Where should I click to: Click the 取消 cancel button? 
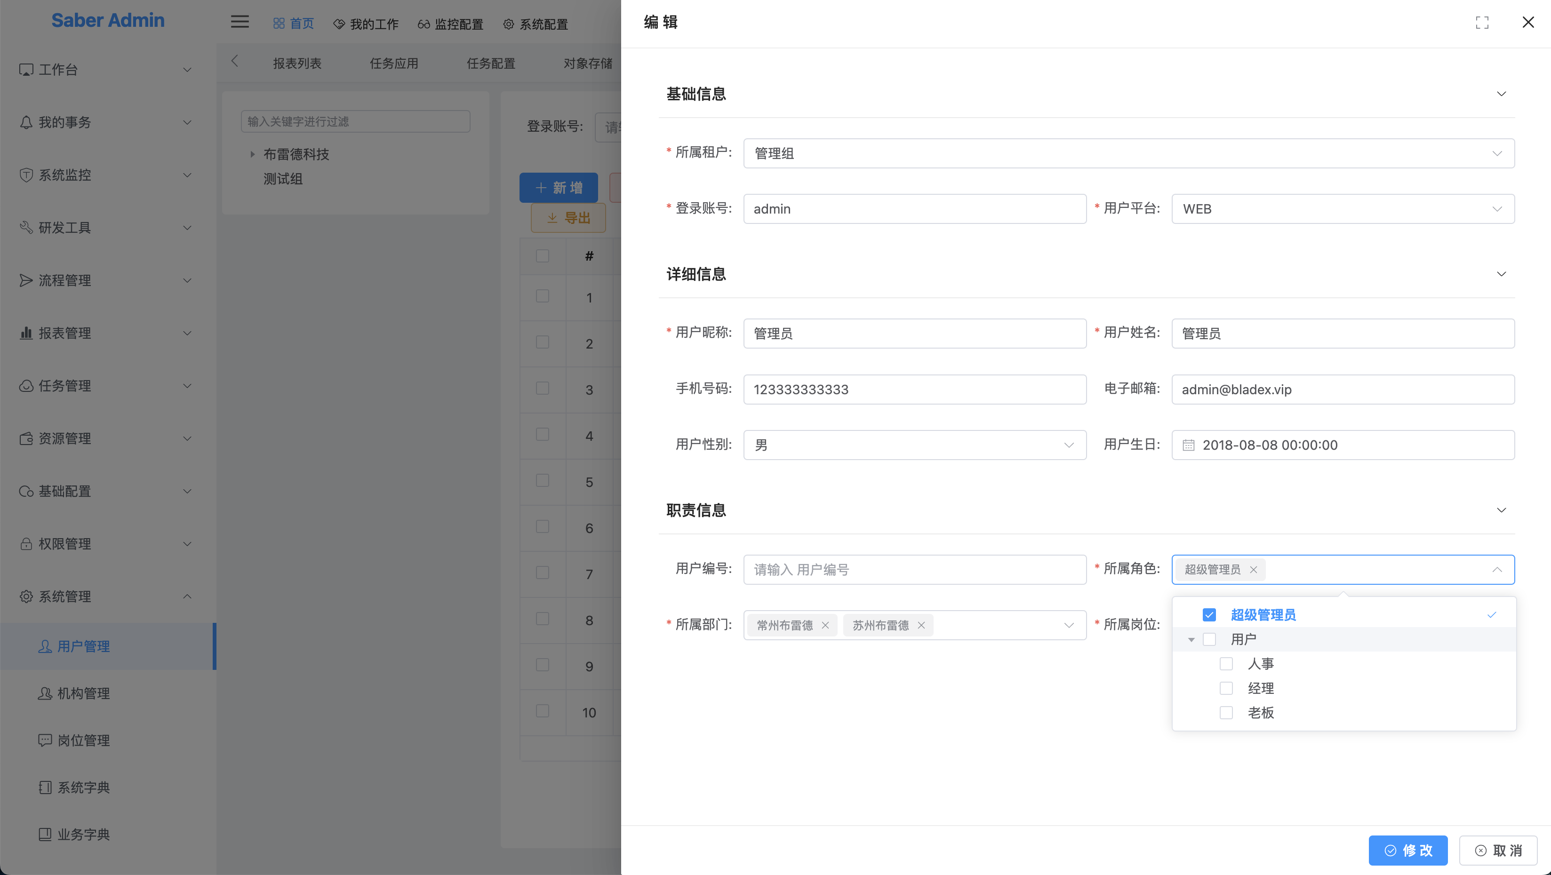tap(1498, 851)
